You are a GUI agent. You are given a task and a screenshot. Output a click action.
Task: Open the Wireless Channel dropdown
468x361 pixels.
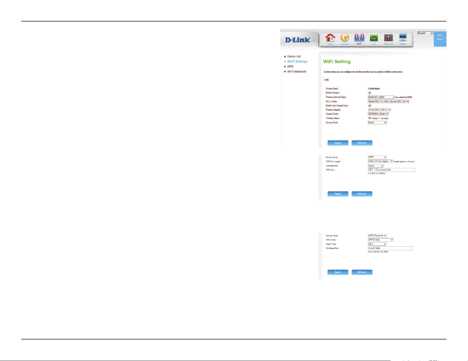(x=379, y=110)
